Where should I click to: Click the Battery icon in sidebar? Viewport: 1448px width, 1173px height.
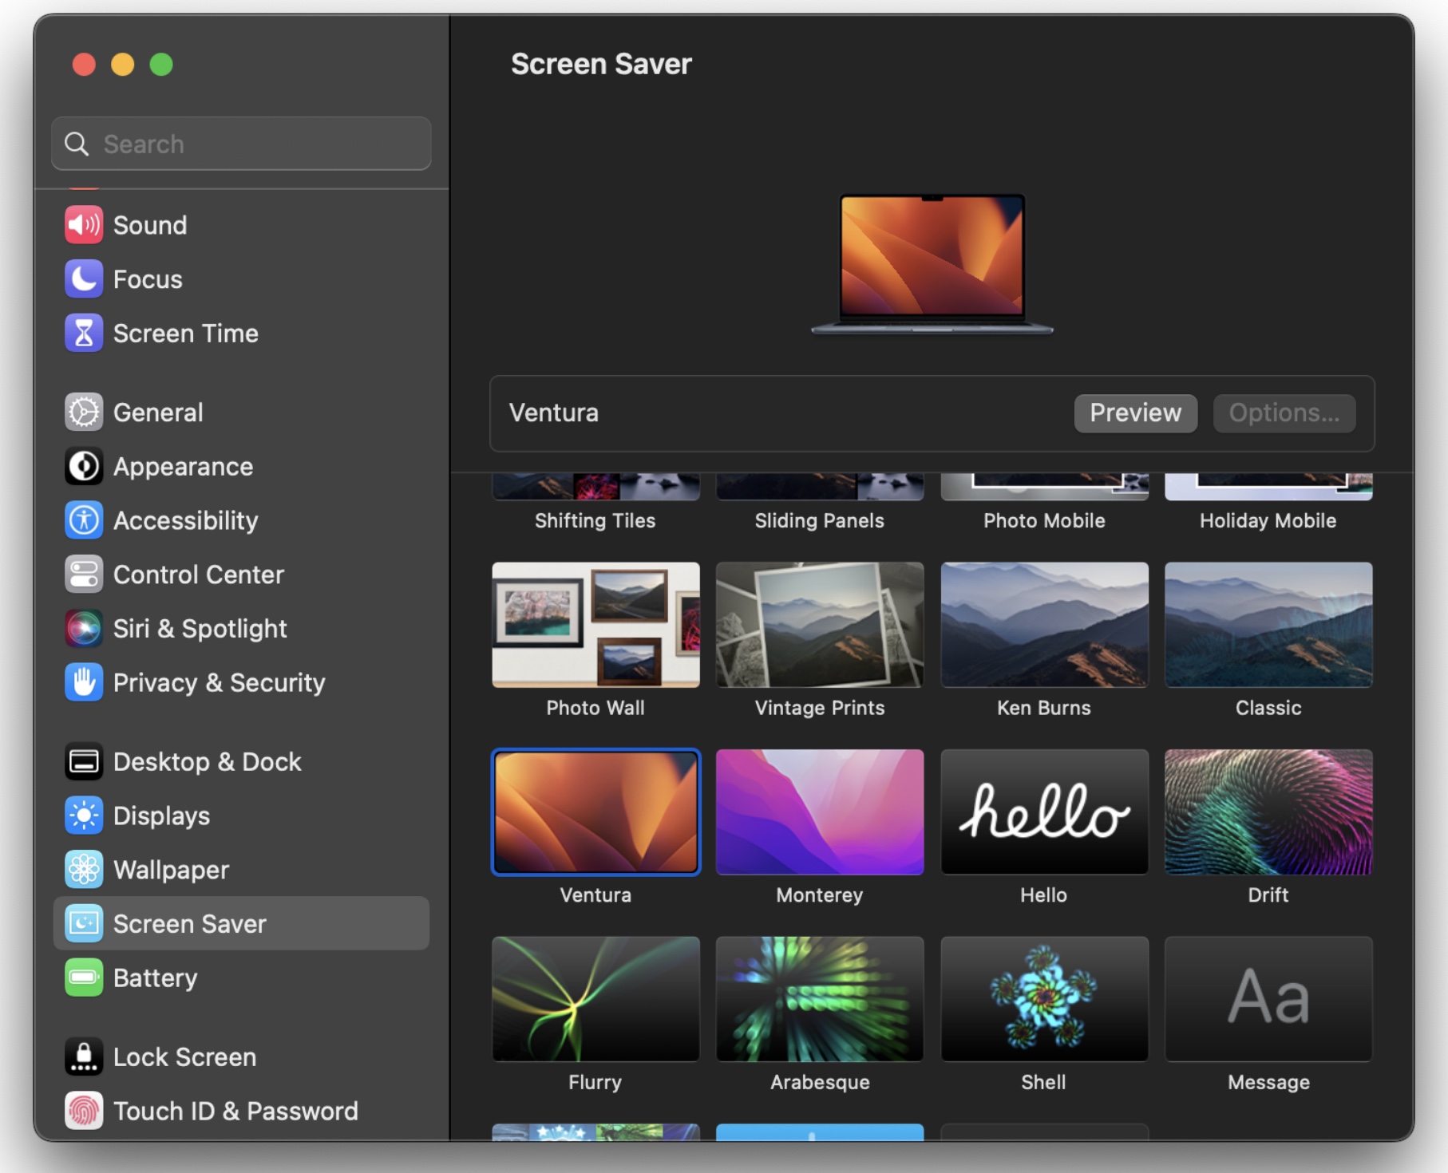tap(84, 977)
